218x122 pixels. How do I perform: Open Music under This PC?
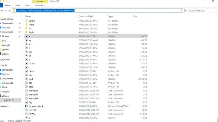[5, 87]
